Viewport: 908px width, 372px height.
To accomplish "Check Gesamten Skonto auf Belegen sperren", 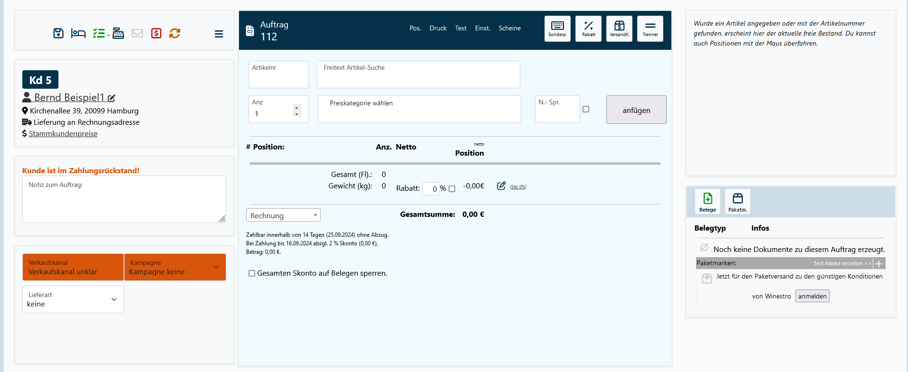I will [252, 273].
